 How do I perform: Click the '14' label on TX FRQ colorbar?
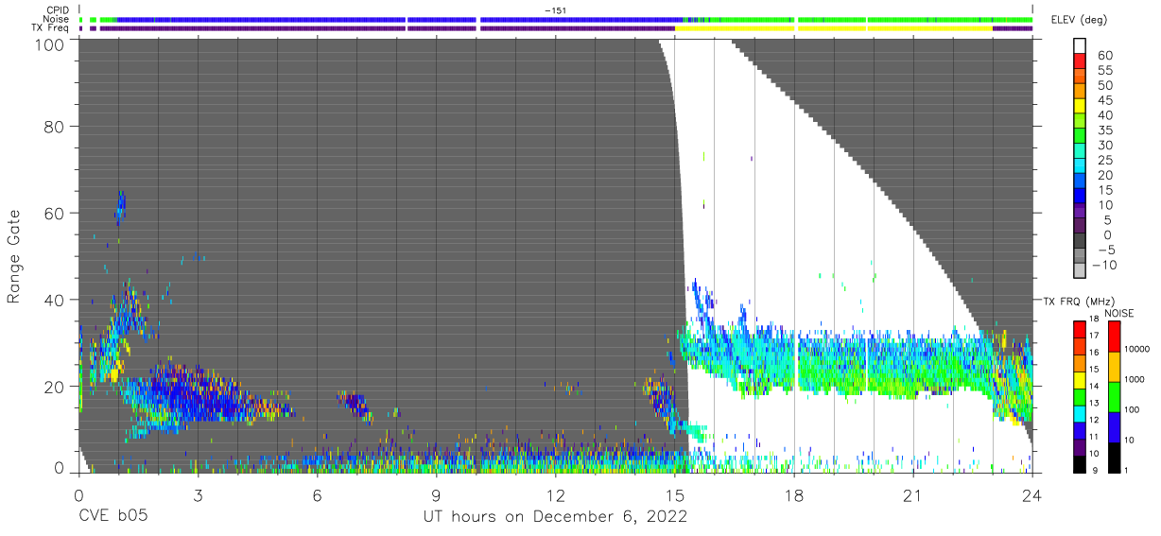[1094, 386]
